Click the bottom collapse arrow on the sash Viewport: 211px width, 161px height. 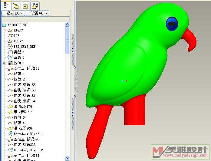73,114
